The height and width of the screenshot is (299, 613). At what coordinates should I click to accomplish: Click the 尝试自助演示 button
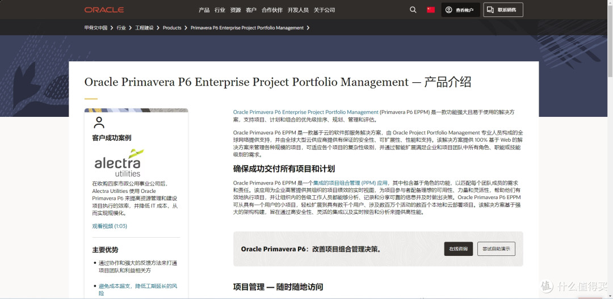click(496, 249)
